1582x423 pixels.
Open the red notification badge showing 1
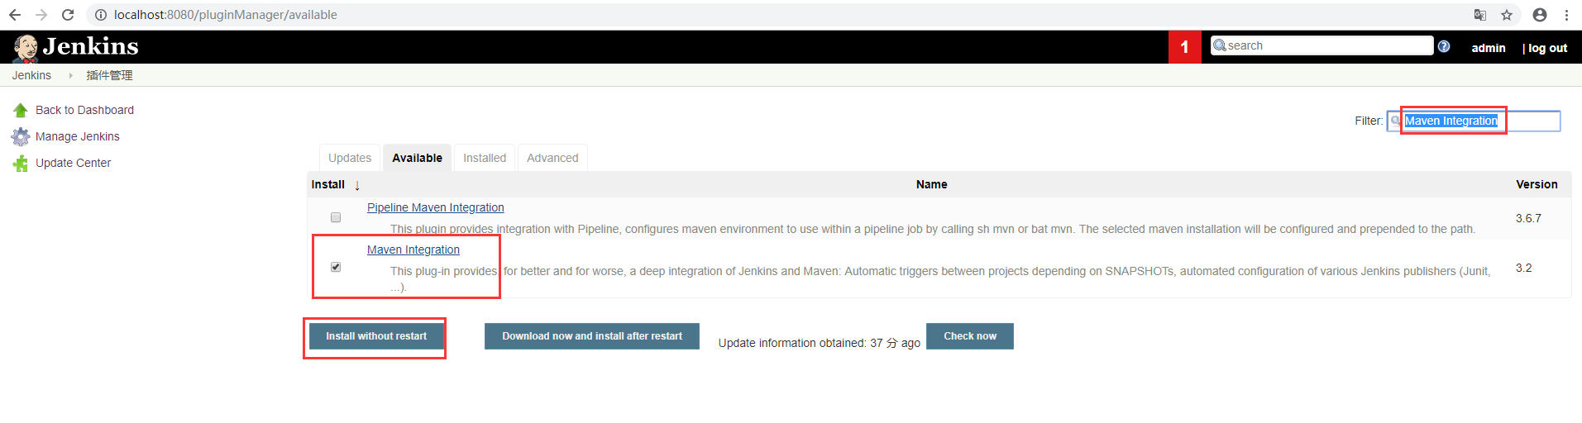pos(1184,47)
